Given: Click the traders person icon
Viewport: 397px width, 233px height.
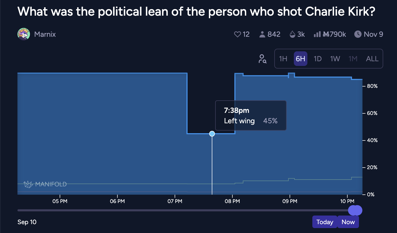Looking at the screenshot, I should pyautogui.click(x=262, y=34).
